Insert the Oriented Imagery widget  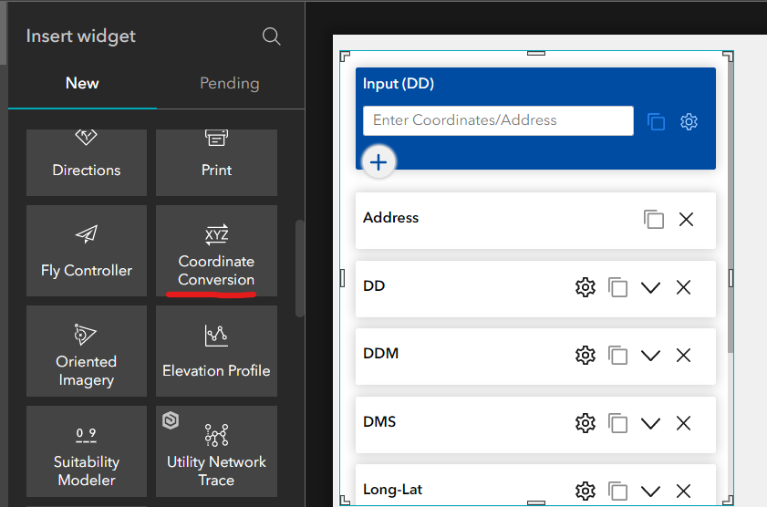87,350
